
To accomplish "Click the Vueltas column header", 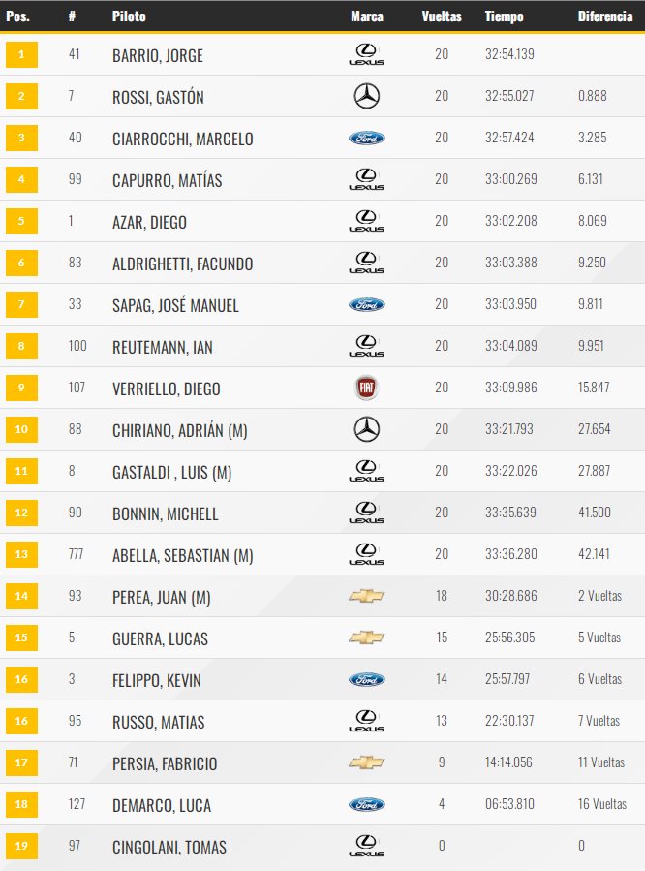I will [442, 16].
